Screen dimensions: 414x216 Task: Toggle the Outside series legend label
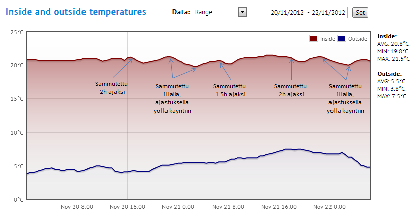tap(358, 38)
